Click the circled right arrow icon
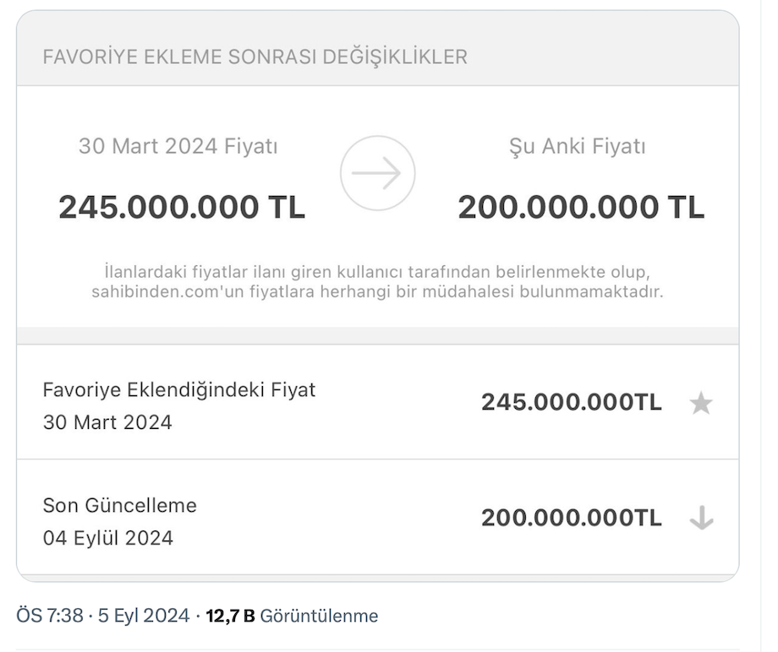This screenshot has width=778, height=652. coord(377,173)
